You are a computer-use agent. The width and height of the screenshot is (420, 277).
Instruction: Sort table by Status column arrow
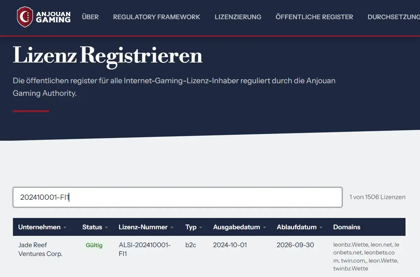[106, 227]
